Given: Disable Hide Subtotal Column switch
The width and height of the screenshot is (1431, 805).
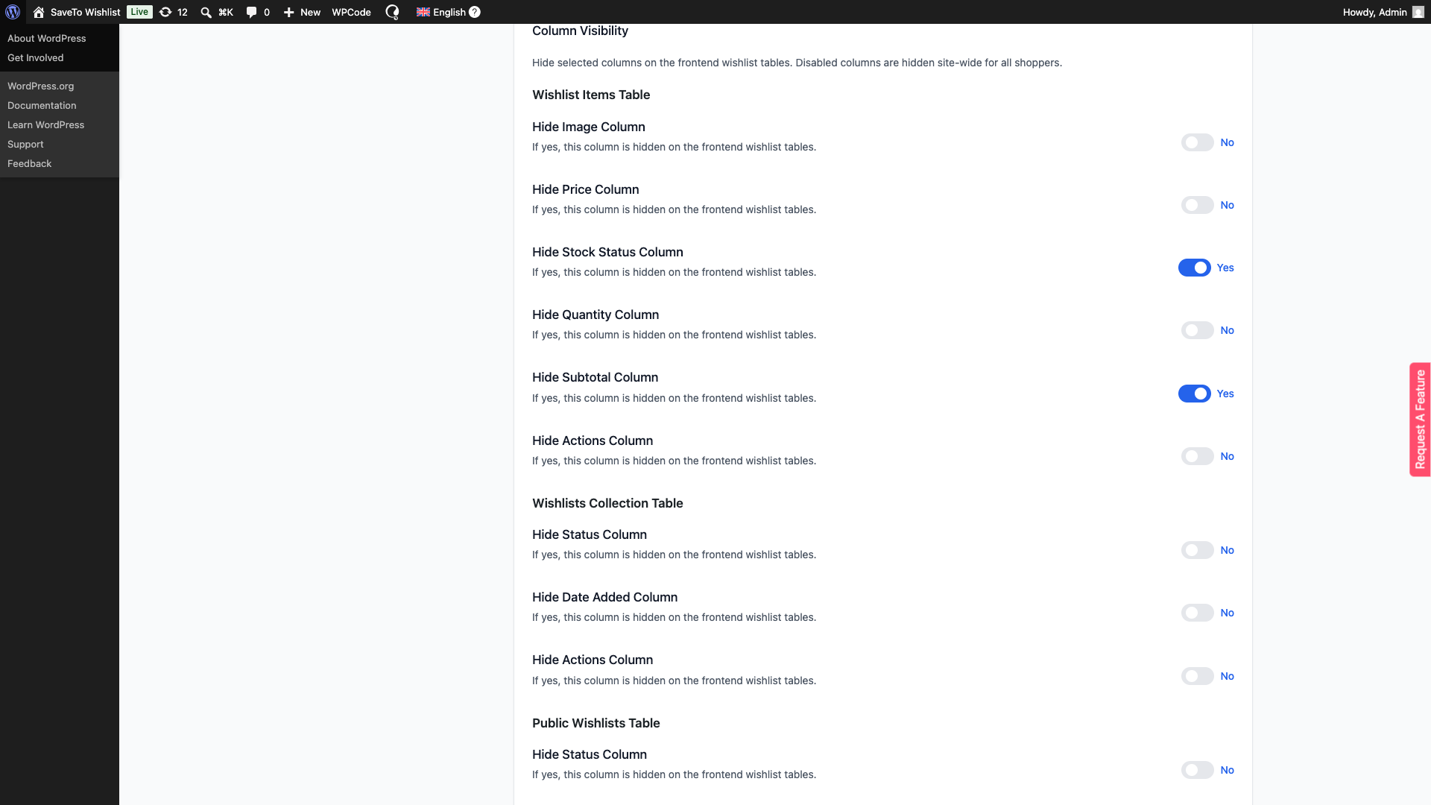Looking at the screenshot, I should click(x=1195, y=394).
